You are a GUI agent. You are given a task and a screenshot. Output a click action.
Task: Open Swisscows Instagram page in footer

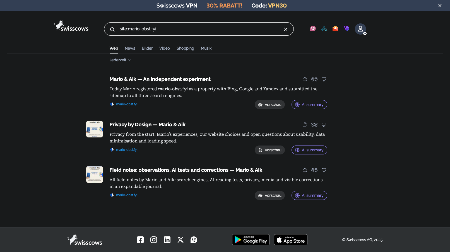(154, 240)
